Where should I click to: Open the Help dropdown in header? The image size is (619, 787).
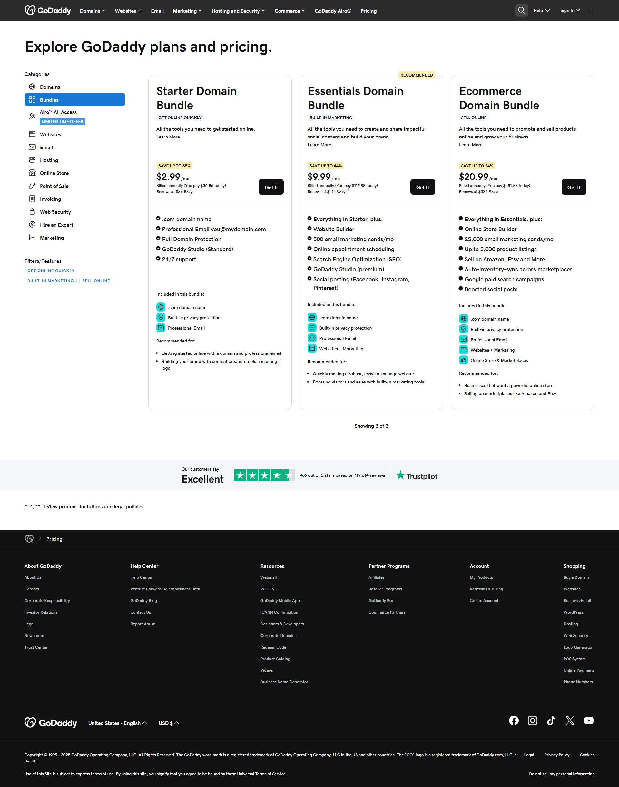point(542,11)
